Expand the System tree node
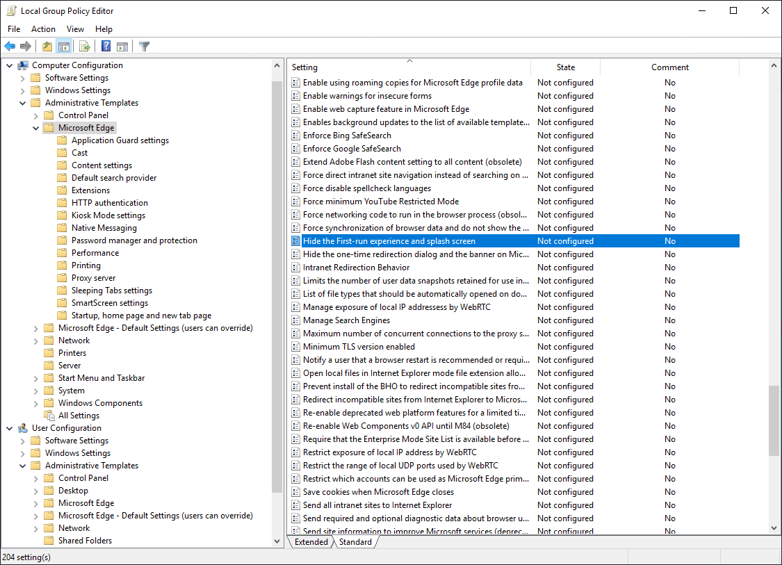782x565 pixels. 35,391
